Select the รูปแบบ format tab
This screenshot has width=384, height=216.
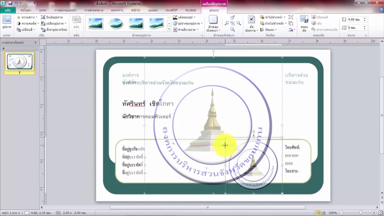tap(214, 10)
